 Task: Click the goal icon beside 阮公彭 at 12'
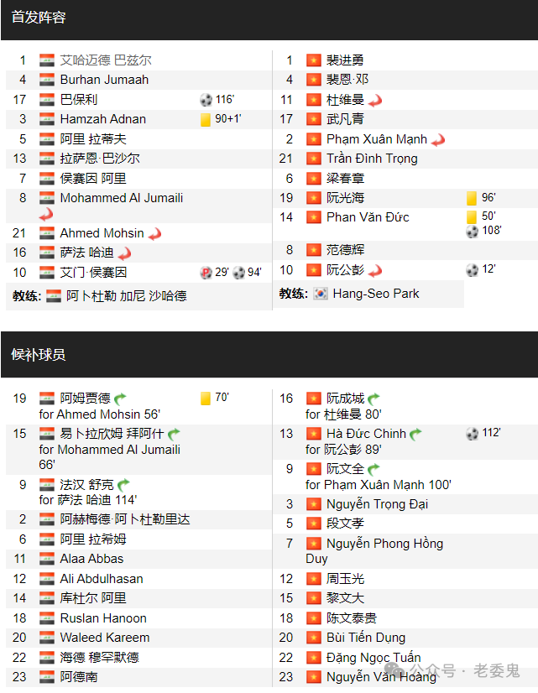(x=473, y=270)
